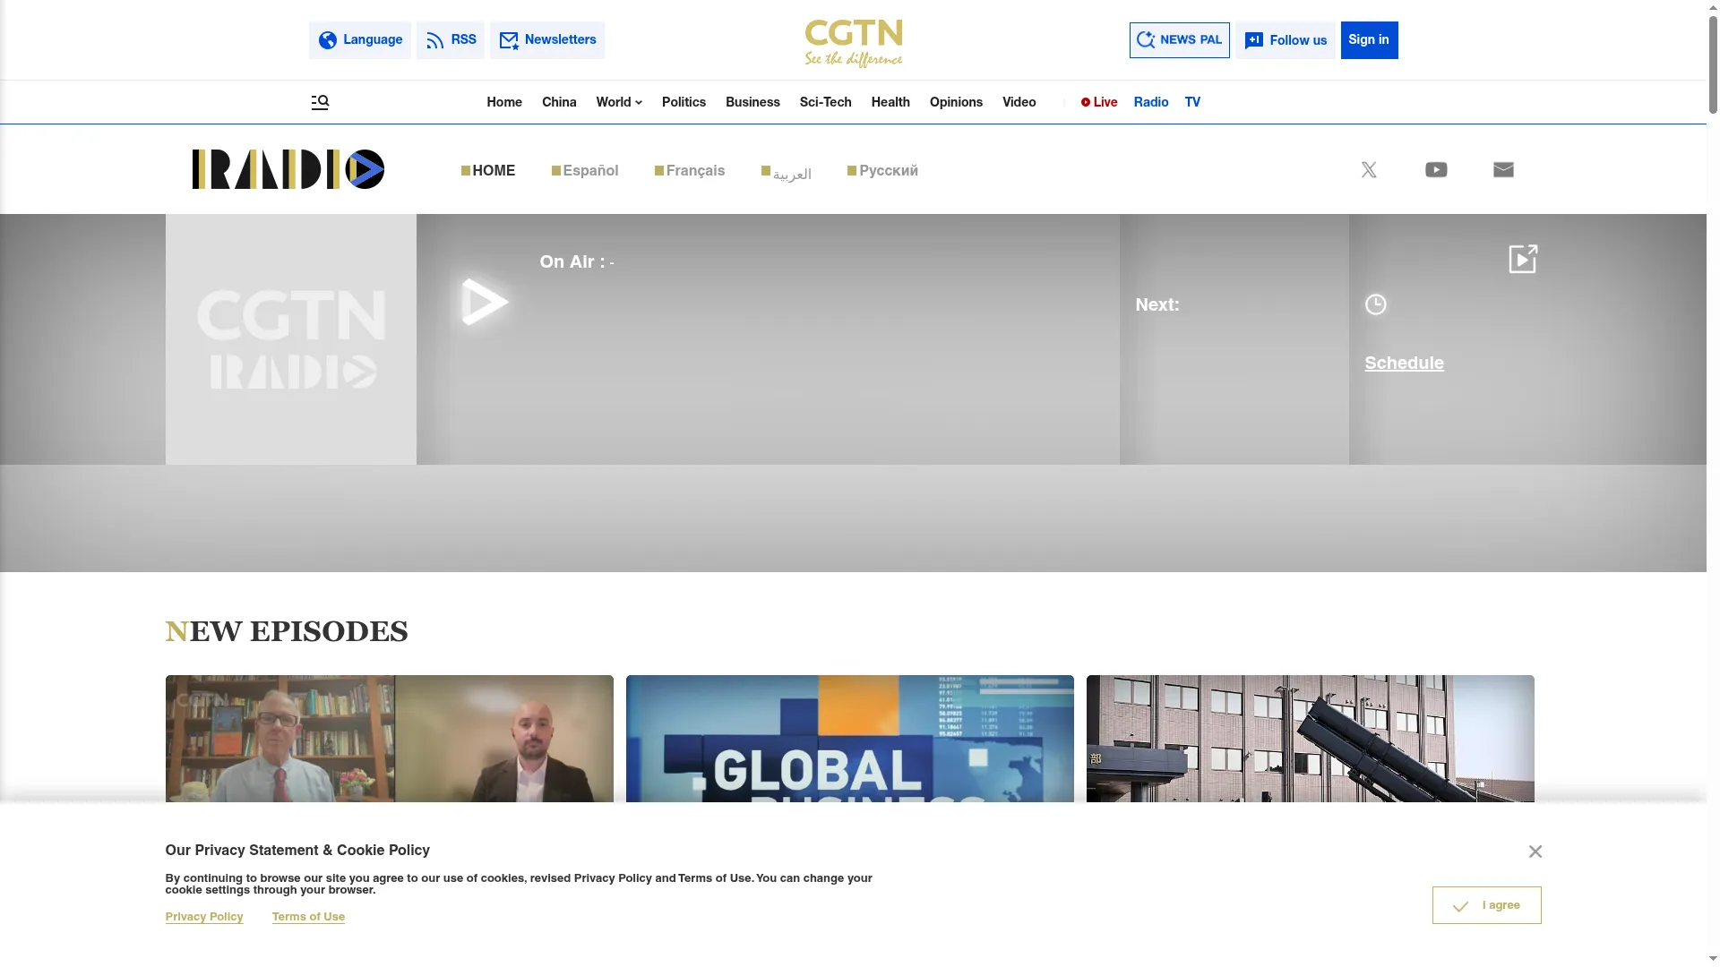1720x967 pixels.
Task: Open the NEWS PAL assistant
Action: coord(1179,40)
